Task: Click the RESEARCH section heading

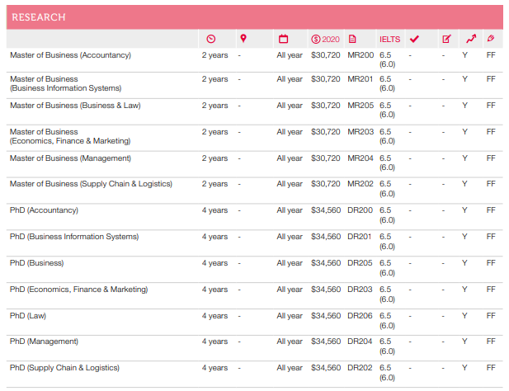Action: 39,17
